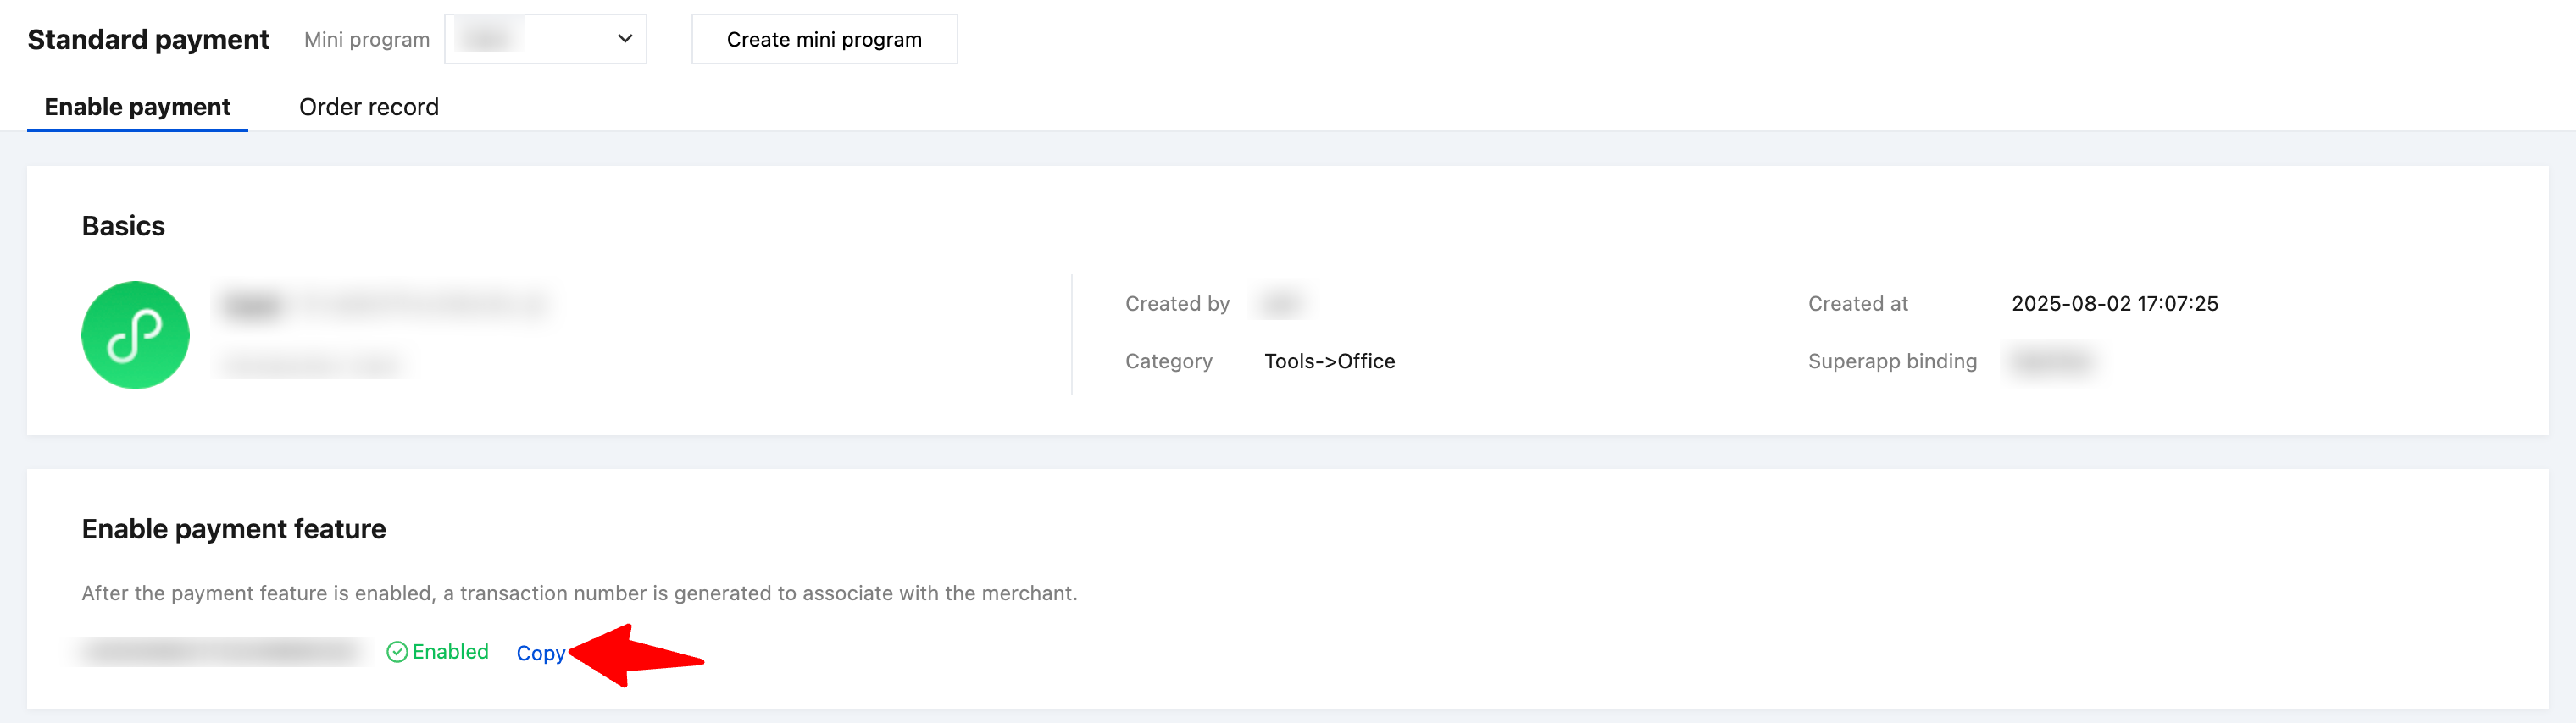This screenshot has height=723, width=2576.
Task: Click the Standard payment page title
Action: point(148,39)
